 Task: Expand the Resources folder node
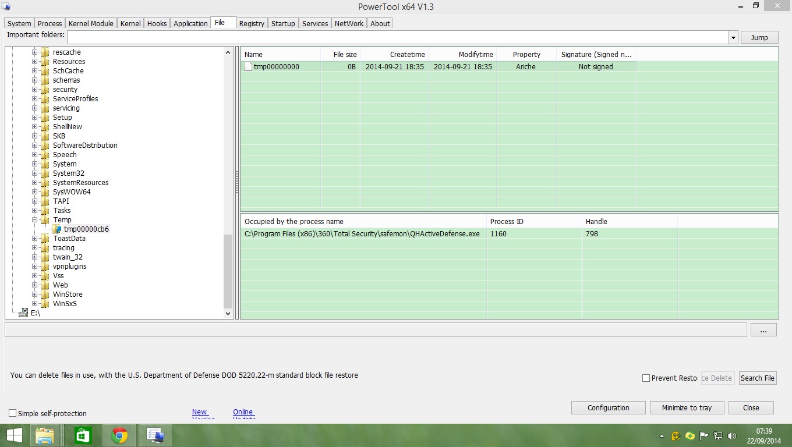35,62
